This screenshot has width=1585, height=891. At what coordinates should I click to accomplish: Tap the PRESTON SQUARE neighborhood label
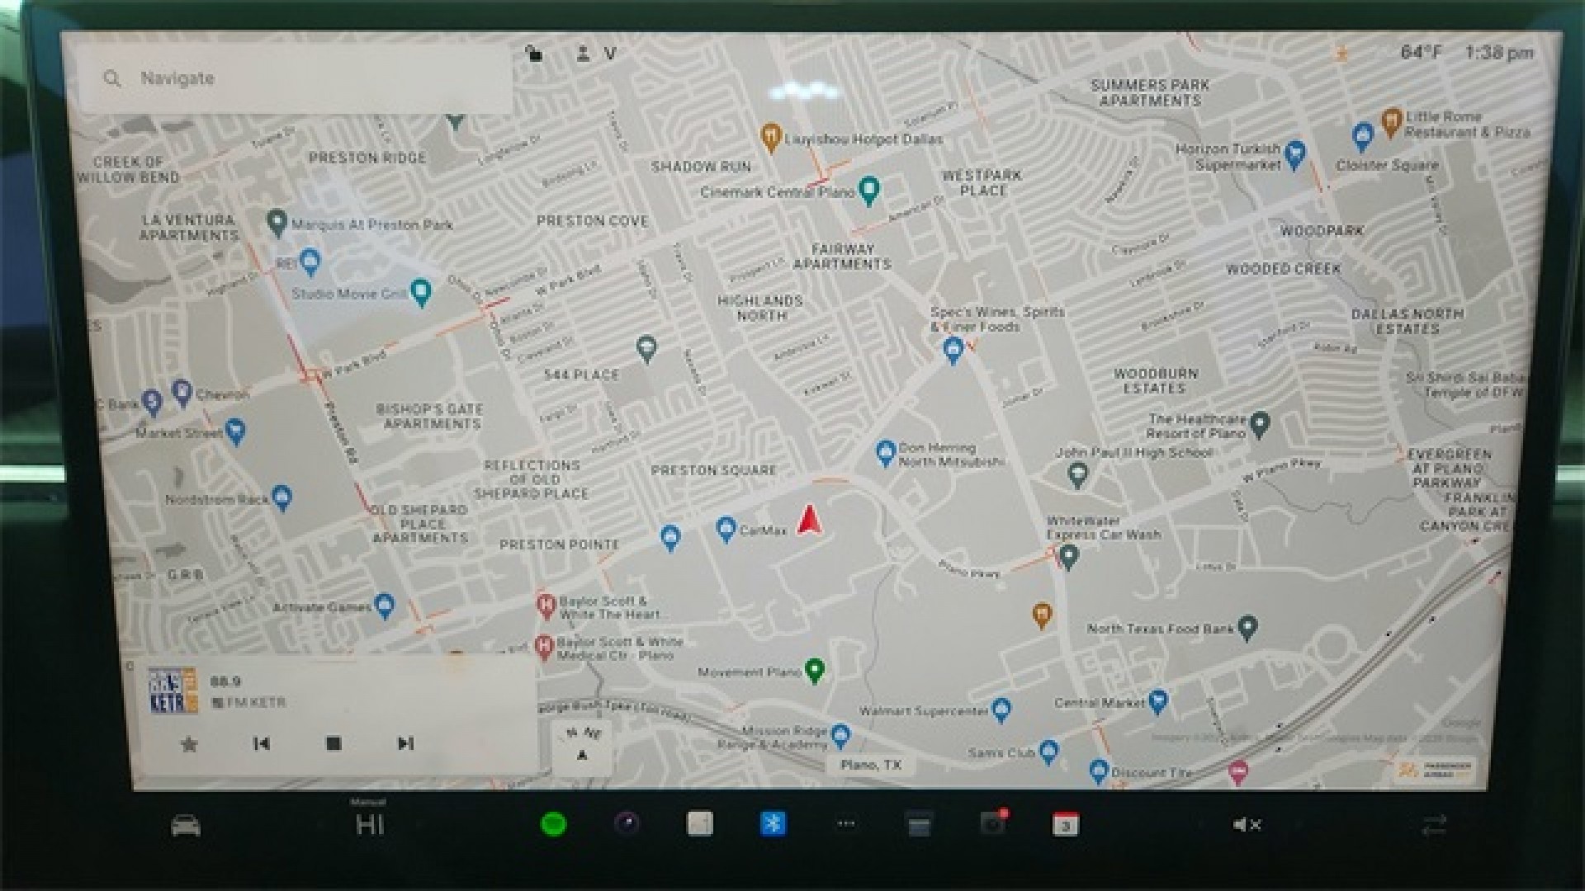point(714,470)
